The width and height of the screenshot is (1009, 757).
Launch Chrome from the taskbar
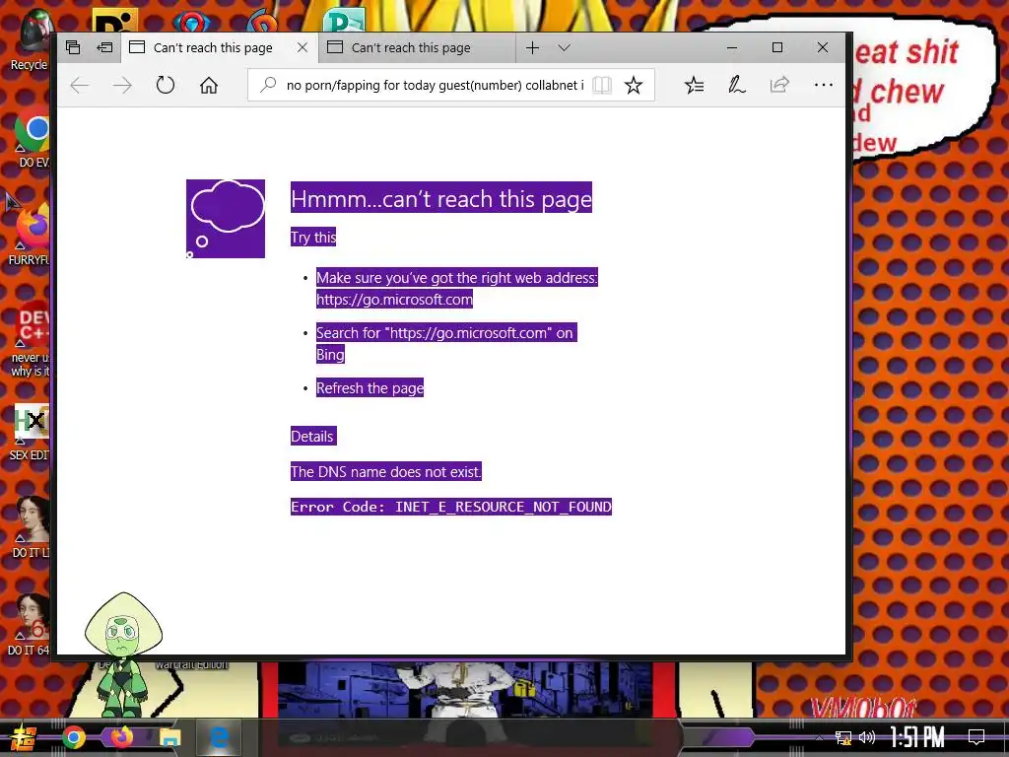click(x=73, y=737)
